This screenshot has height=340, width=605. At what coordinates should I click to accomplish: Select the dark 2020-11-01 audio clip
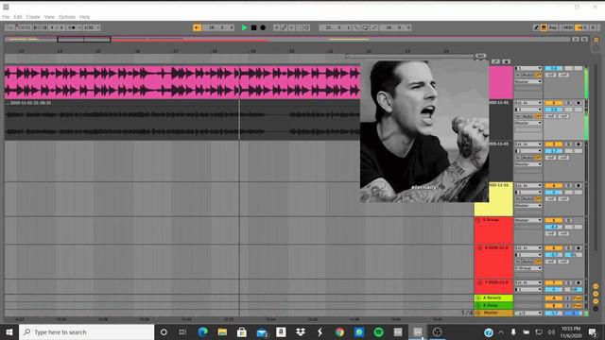[182, 120]
